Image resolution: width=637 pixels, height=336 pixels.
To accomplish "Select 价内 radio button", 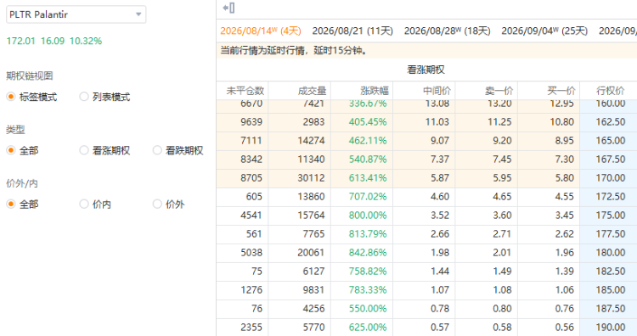I will [84, 204].
